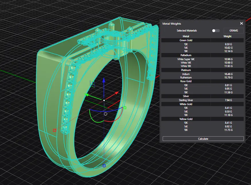Click the Platinum group header
This screenshot has width=251, height=185.
186,70
